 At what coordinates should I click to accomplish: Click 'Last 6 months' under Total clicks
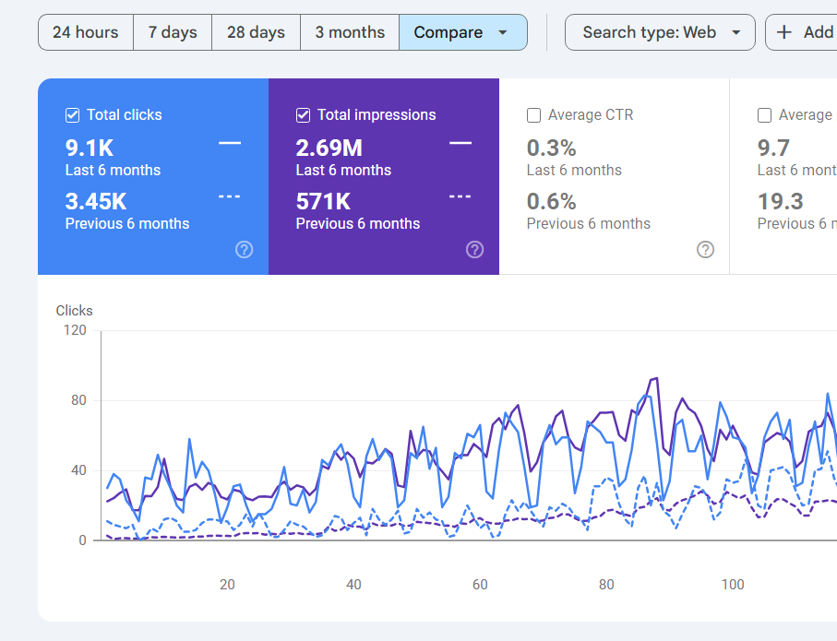point(113,171)
